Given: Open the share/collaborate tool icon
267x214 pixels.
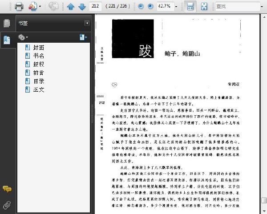Looking at the screenshot, I should click(33, 7).
